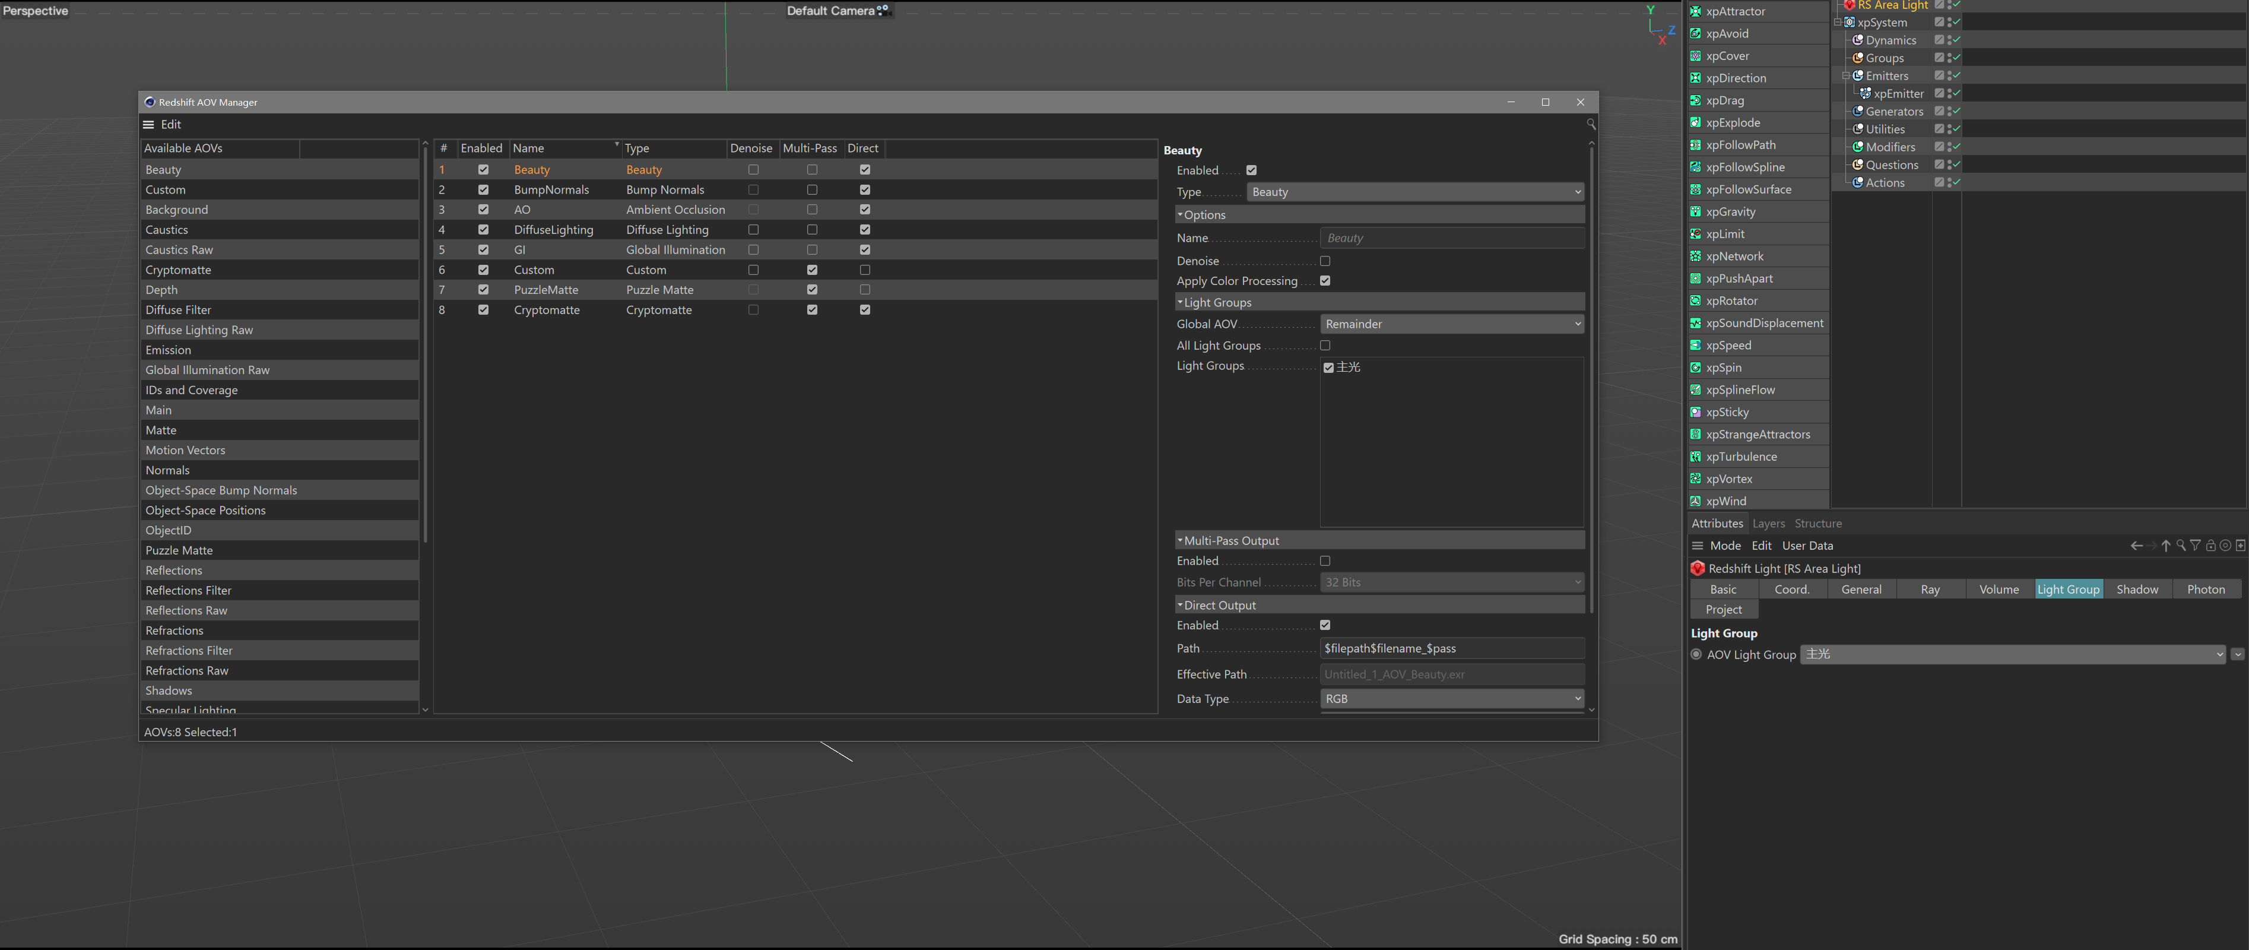Collapse the Direct Output section
This screenshot has width=2249, height=950.
(1179, 605)
